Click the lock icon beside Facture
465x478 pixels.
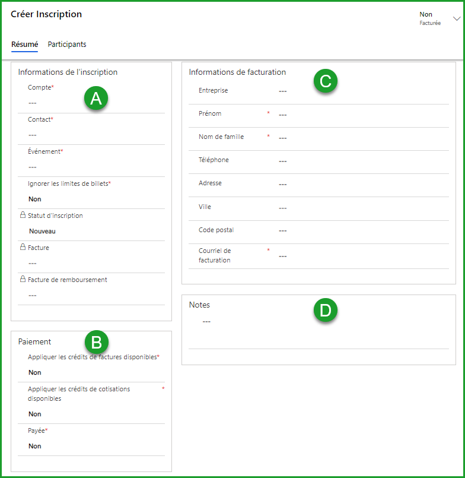click(x=22, y=248)
